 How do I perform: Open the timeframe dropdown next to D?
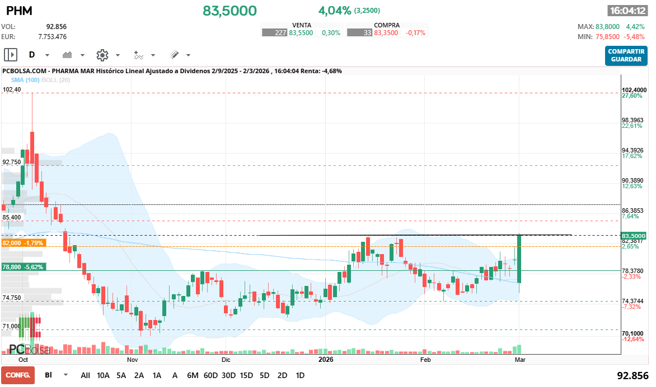tap(47, 55)
